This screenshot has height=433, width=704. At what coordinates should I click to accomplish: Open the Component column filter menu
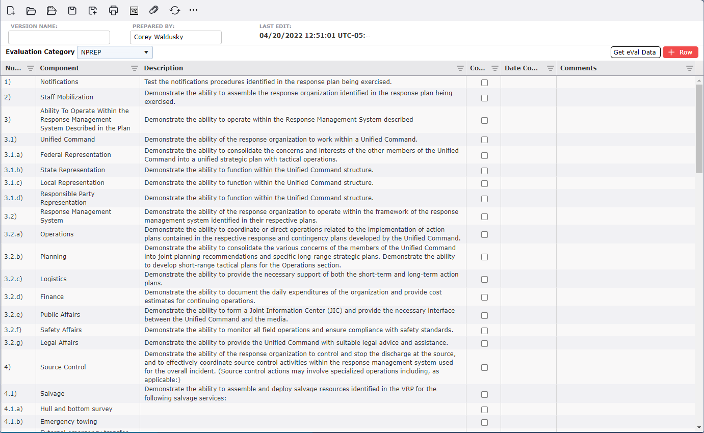(134, 68)
